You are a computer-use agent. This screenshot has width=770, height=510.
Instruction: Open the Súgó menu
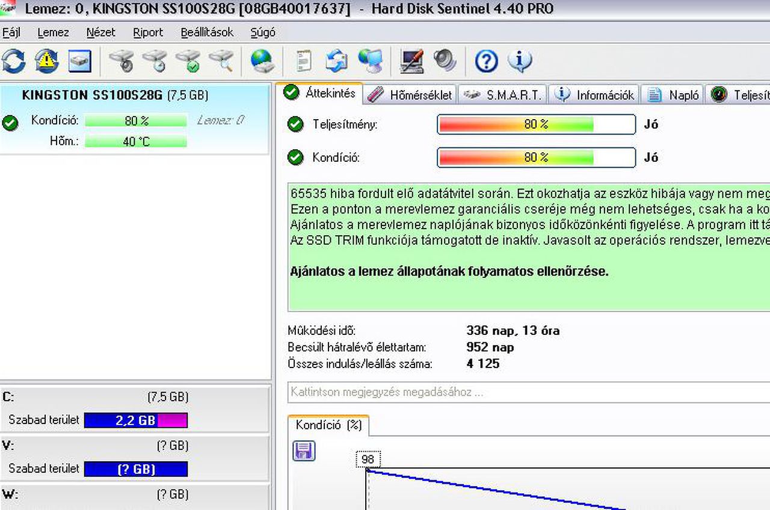click(x=263, y=32)
